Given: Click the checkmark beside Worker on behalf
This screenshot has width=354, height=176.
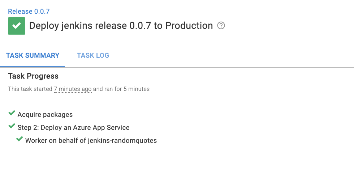Looking at the screenshot, I should tap(20, 140).
